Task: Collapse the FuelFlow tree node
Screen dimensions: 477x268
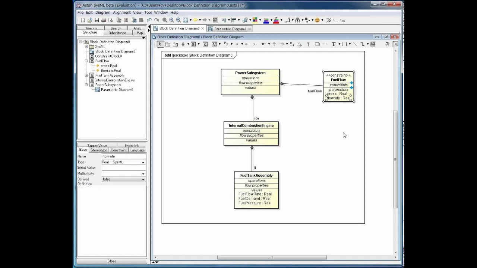Action: [86, 61]
